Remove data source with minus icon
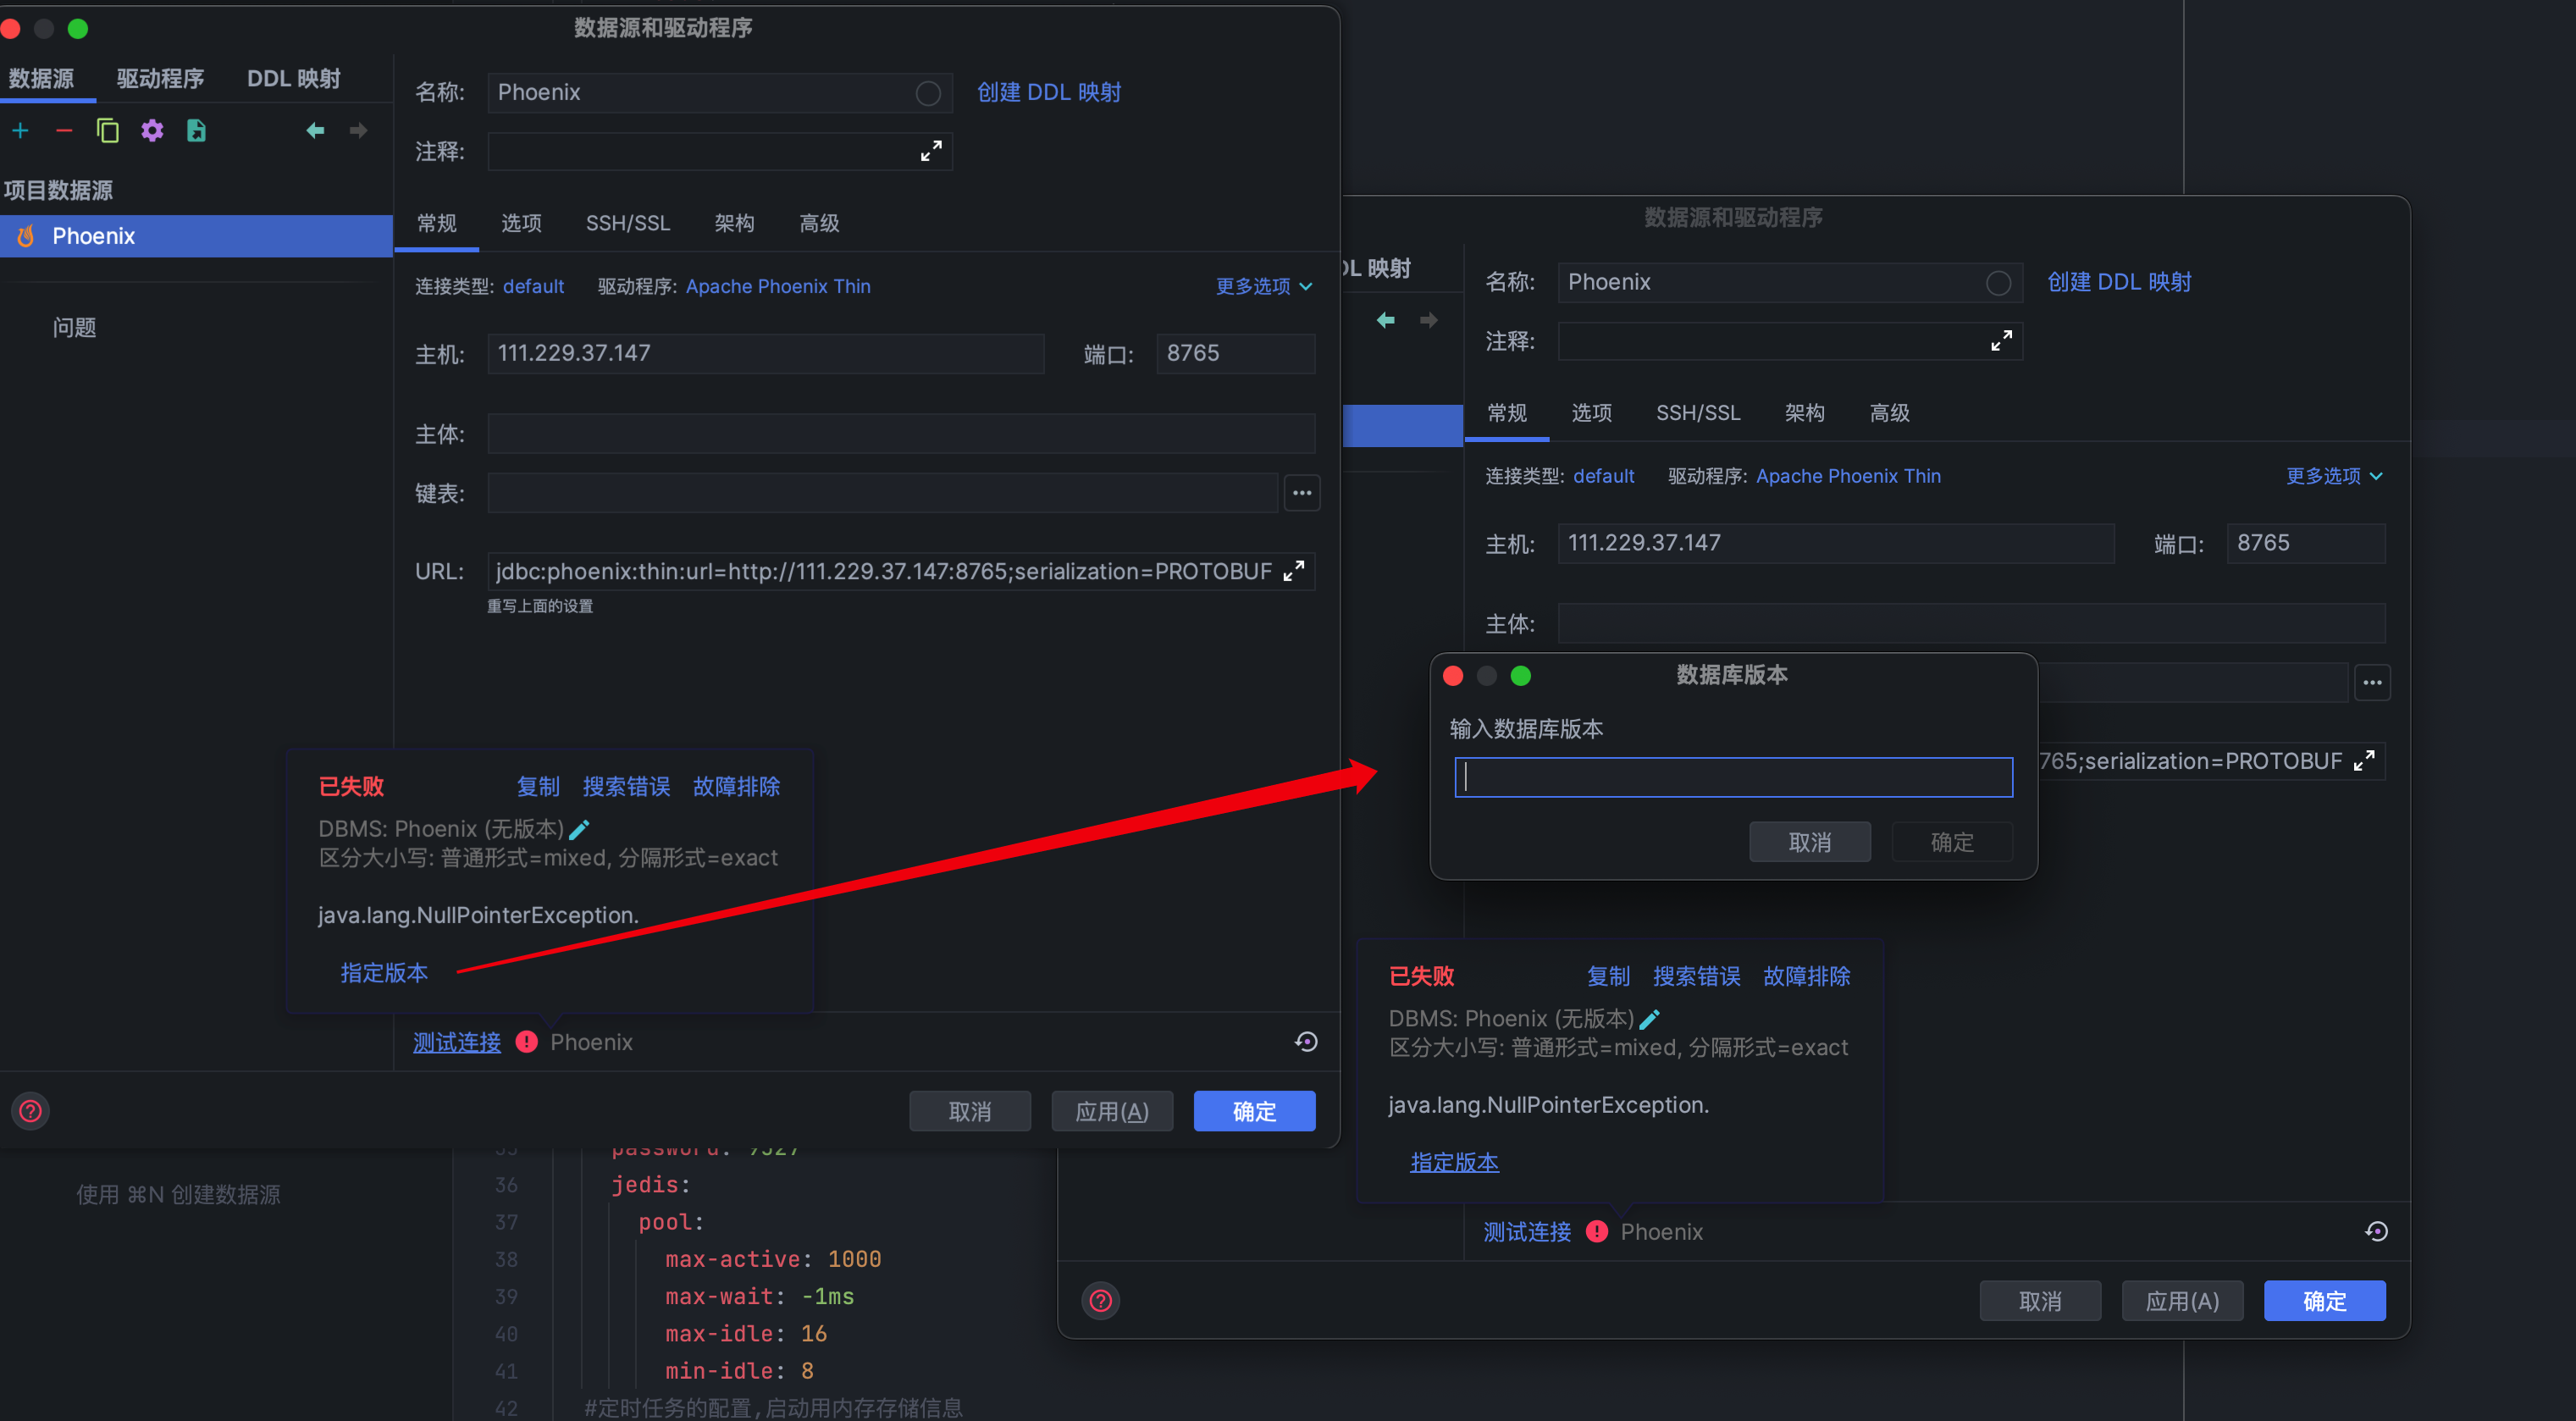Screen dimensions: 2576x1421 tap(64, 131)
